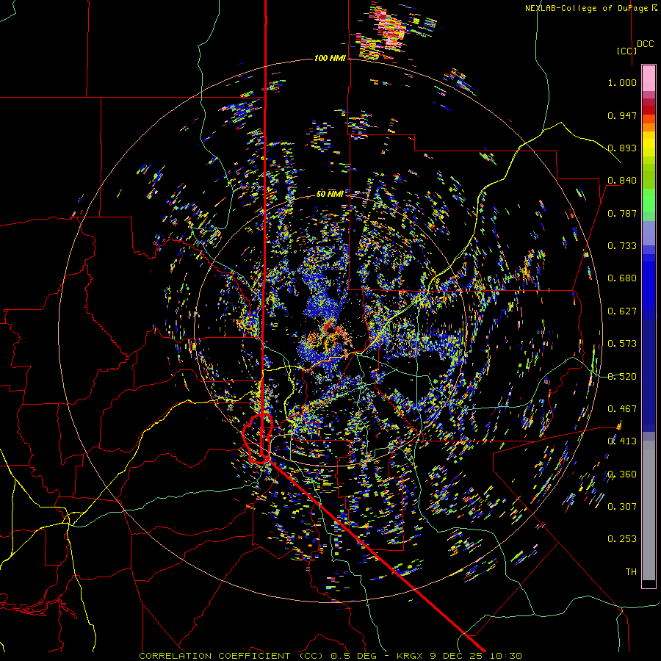Click the 0.947 color scale value
The width and height of the screenshot is (661, 661).
click(622, 115)
